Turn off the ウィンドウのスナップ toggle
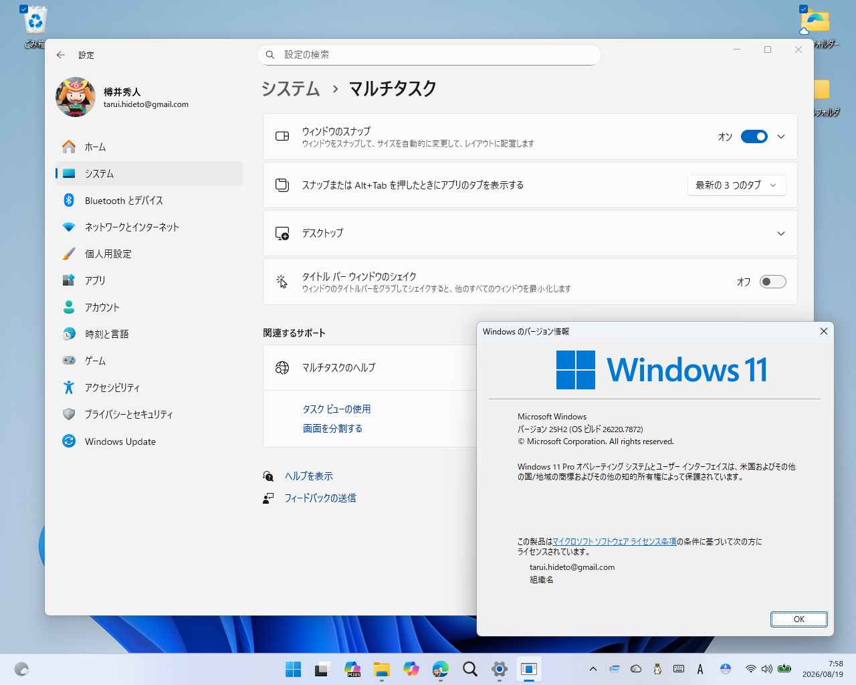856x685 pixels. [x=754, y=136]
